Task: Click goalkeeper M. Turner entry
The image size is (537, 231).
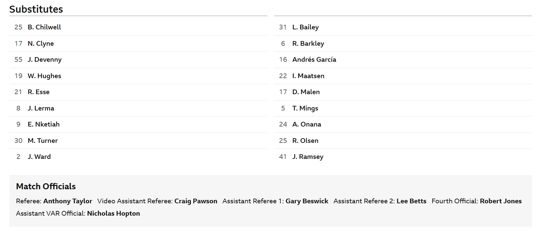Action: (x=43, y=141)
